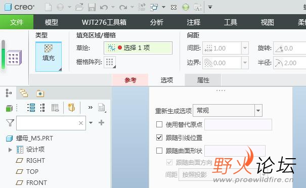Click the 半径 field showing 2.00
The image size is (306, 188).
pyautogui.click(x=290, y=63)
